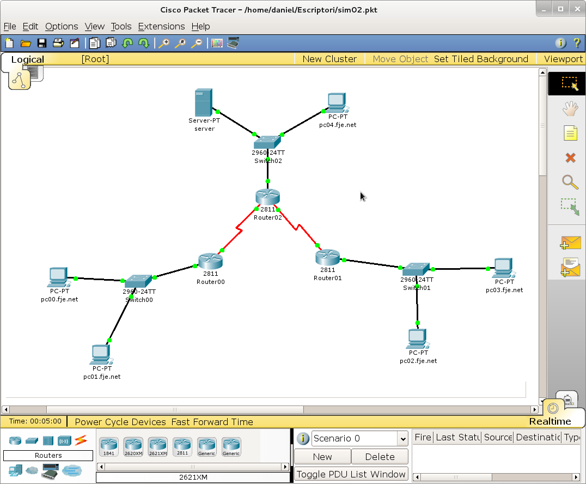Click the Delete scenario button

point(380,457)
